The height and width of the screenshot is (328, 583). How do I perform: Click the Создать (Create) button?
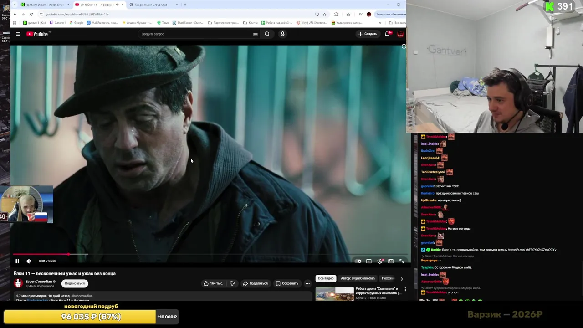pos(368,34)
